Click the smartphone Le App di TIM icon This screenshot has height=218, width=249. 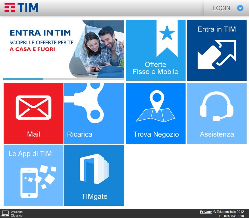pyautogui.click(x=38, y=181)
